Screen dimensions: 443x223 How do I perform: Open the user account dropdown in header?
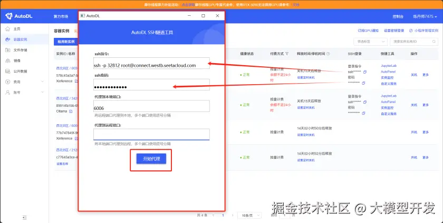425,17
